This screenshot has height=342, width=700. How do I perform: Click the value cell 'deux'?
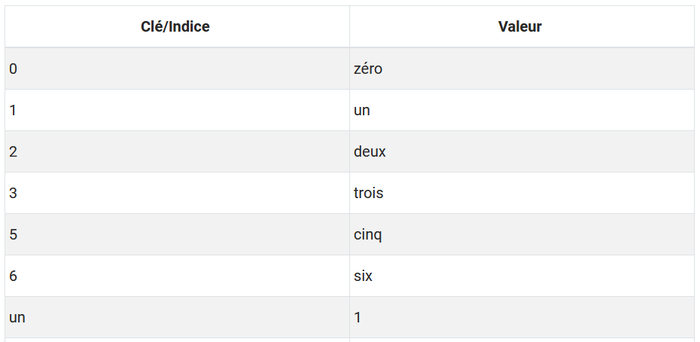tap(370, 151)
